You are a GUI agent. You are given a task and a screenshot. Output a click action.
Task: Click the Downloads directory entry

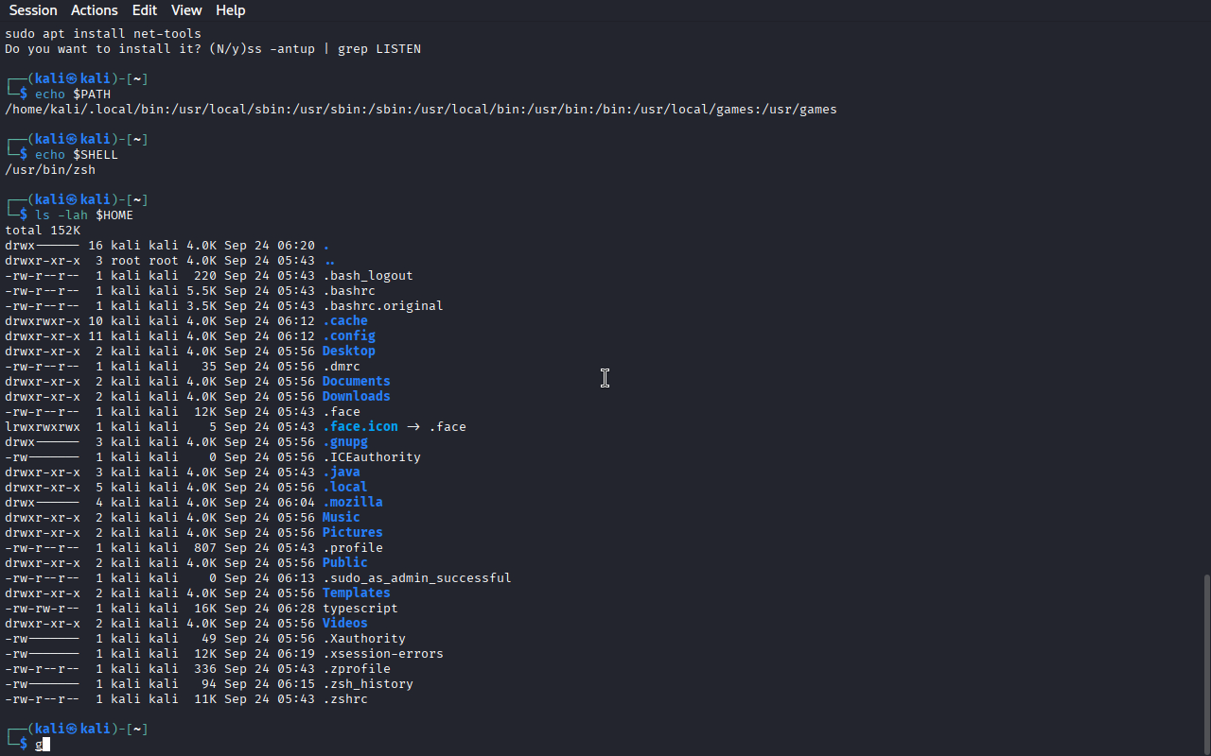click(356, 397)
